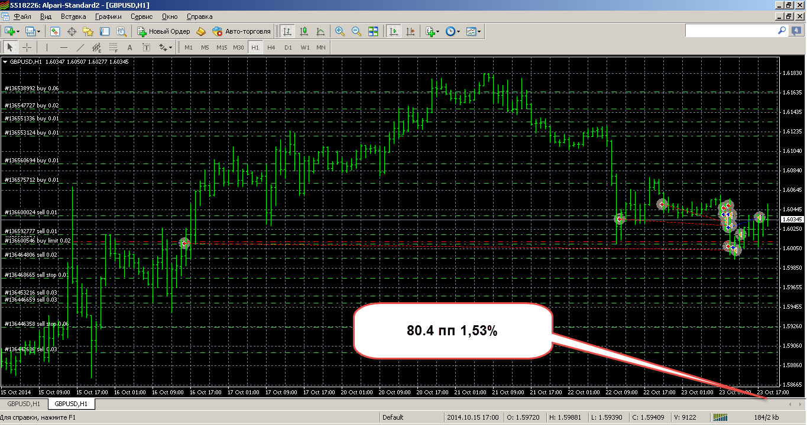
Task: Open the chat notifications icon showing 4
Action: pos(796,30)
